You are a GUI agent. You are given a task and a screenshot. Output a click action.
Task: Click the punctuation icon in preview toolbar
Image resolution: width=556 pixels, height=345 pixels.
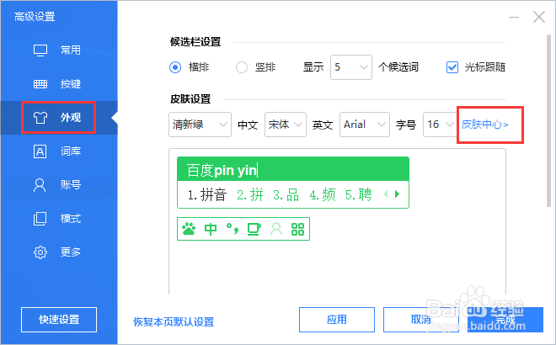(x=233, y=229)
